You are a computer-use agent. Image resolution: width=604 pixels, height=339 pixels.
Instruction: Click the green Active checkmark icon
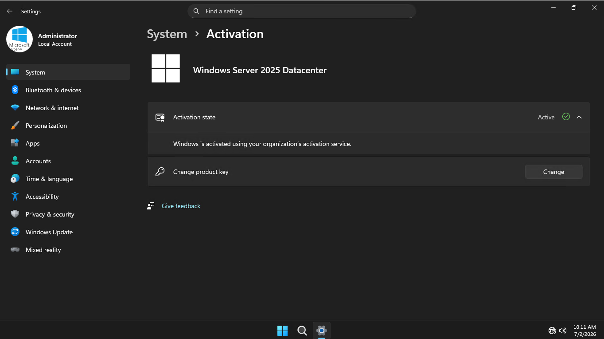pos(566,117)
